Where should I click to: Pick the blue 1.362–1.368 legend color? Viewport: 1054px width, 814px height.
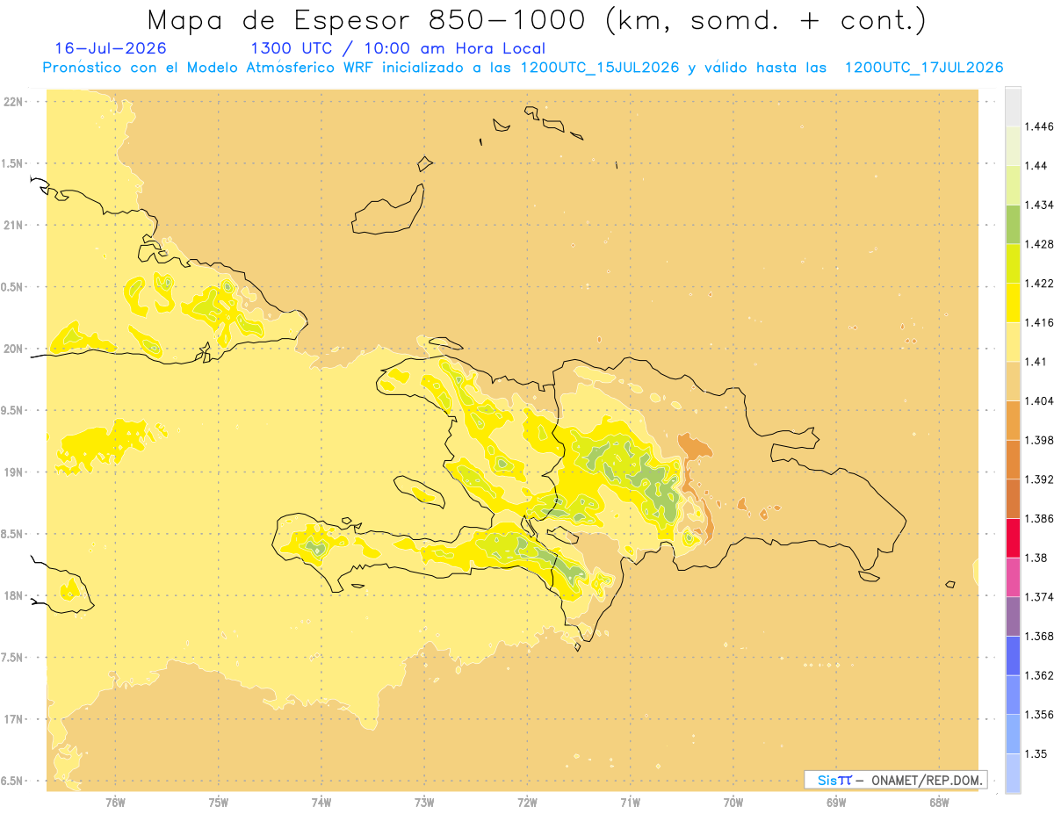tap(1013, 656)
